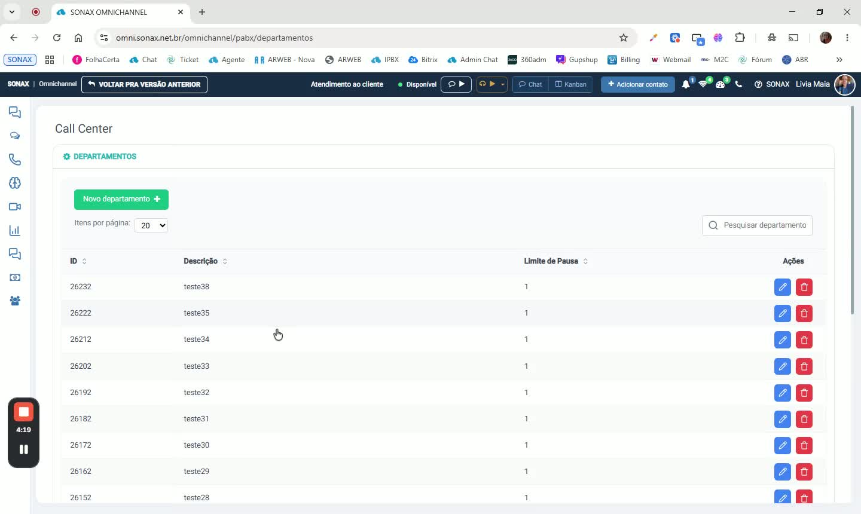Pause the screen recording
The height and width of the screenshot is (514, 861).
(23, 449)
